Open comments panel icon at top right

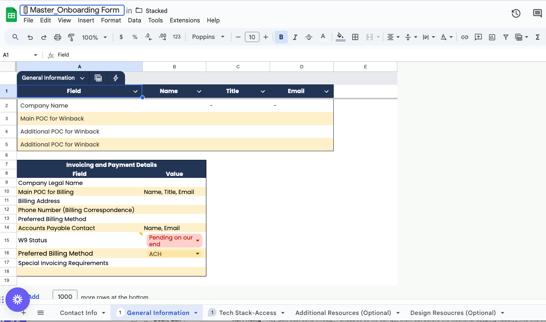(537, 14)
